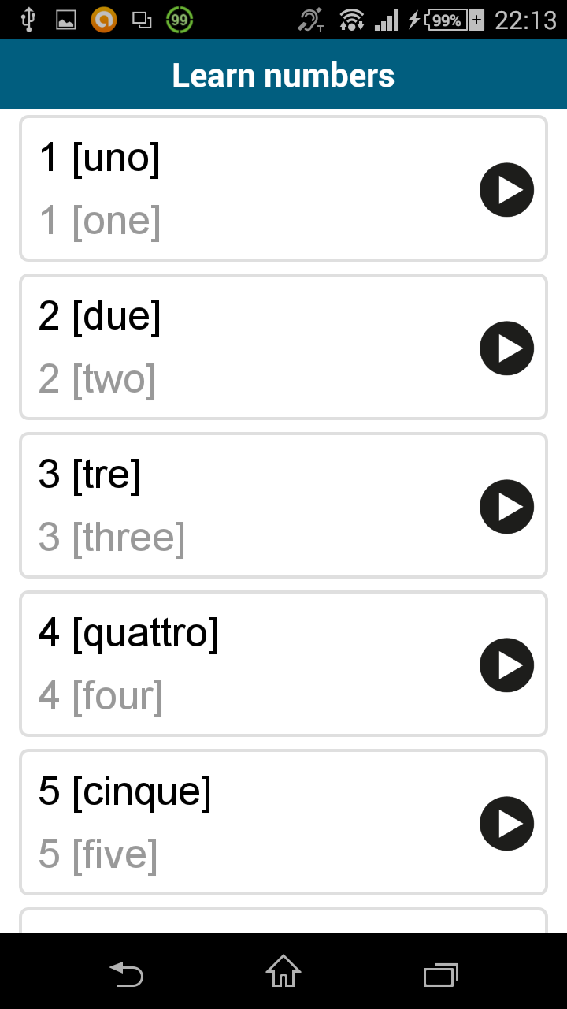Tap play button beside 3 [tre]
The height and width of the screenshot is (1009, 567).
click(506, 507)
